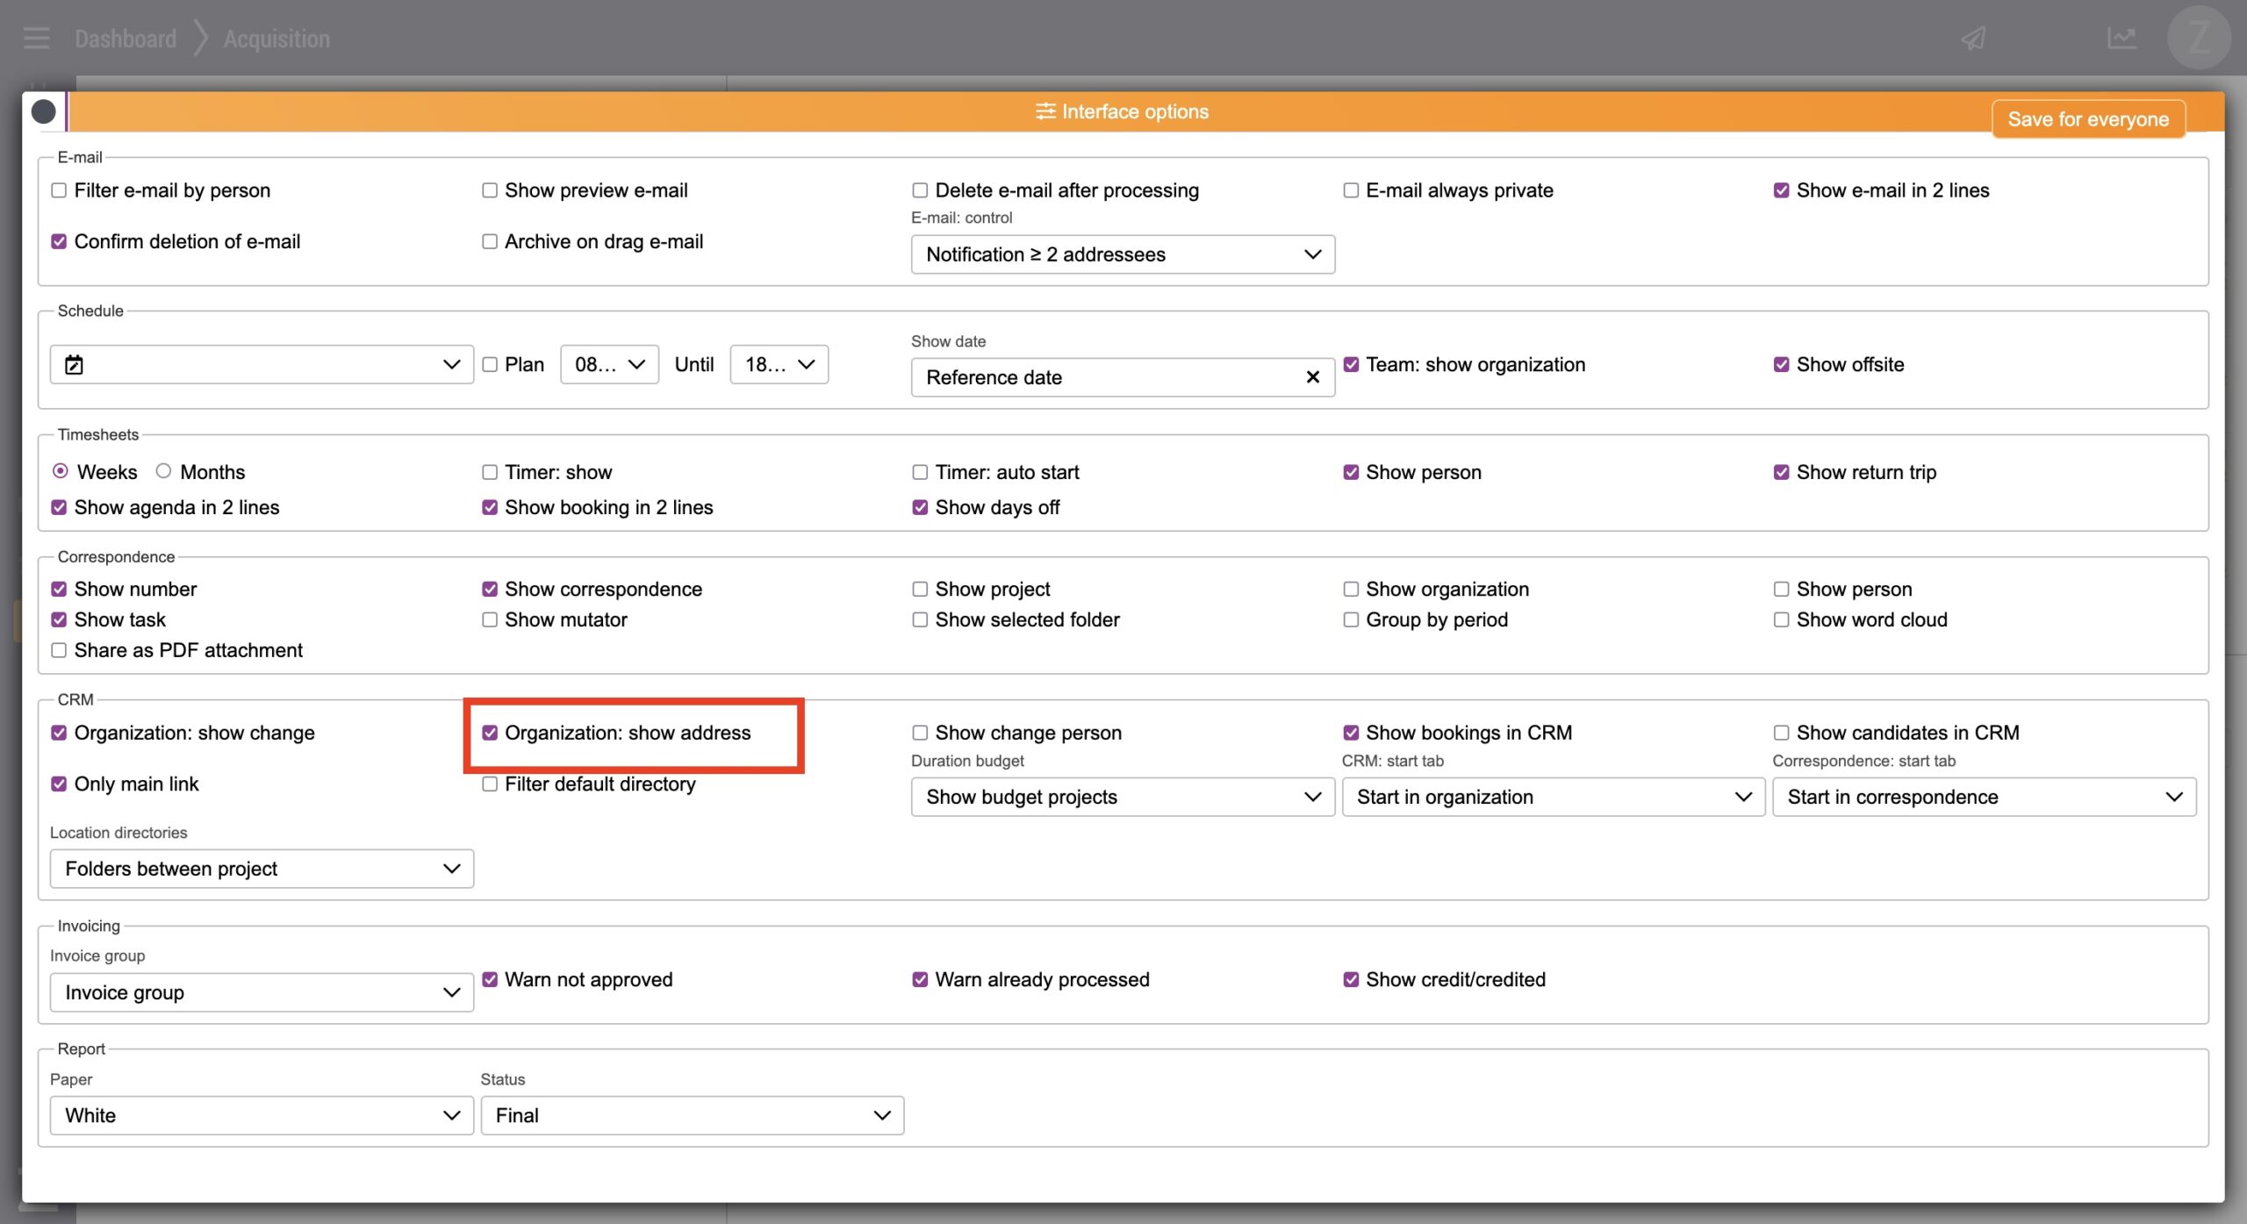Open the line chart statistics icon
Screen dimensions: 2247x1224
pyautogui.click(x=2121, y=39)
